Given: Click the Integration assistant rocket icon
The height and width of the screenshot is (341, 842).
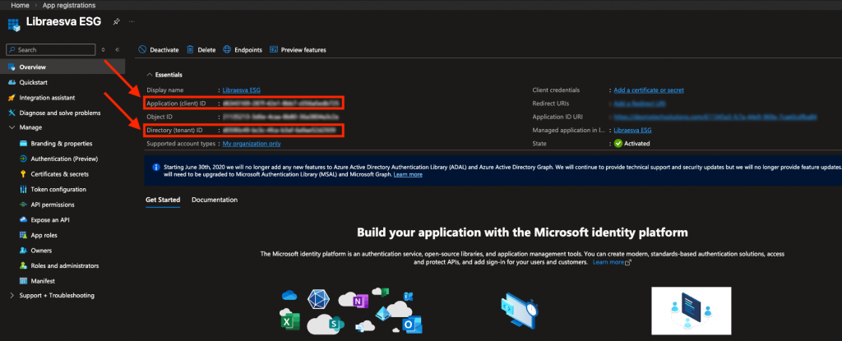Looking at the screenshot, I should (x=12, y=98).
